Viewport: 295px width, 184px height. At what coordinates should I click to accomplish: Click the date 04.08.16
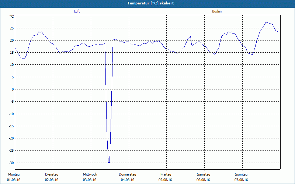128,180
